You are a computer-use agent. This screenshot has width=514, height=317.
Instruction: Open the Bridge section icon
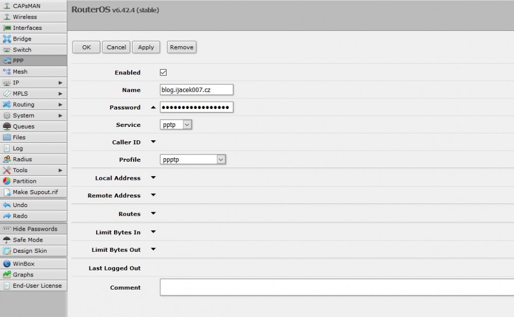(x=7, y=39)
